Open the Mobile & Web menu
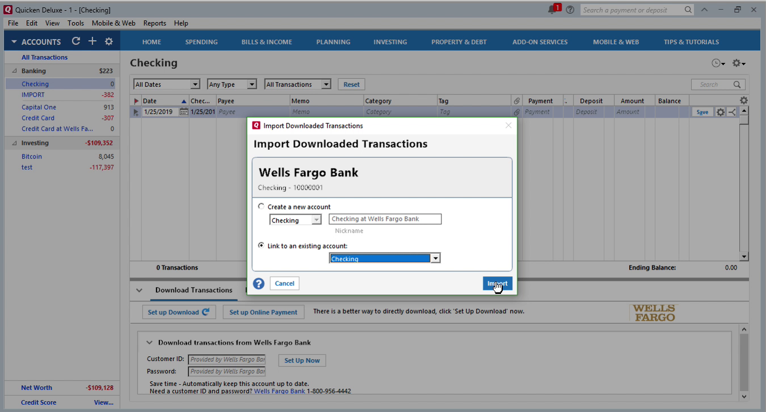 click(113, 23)
